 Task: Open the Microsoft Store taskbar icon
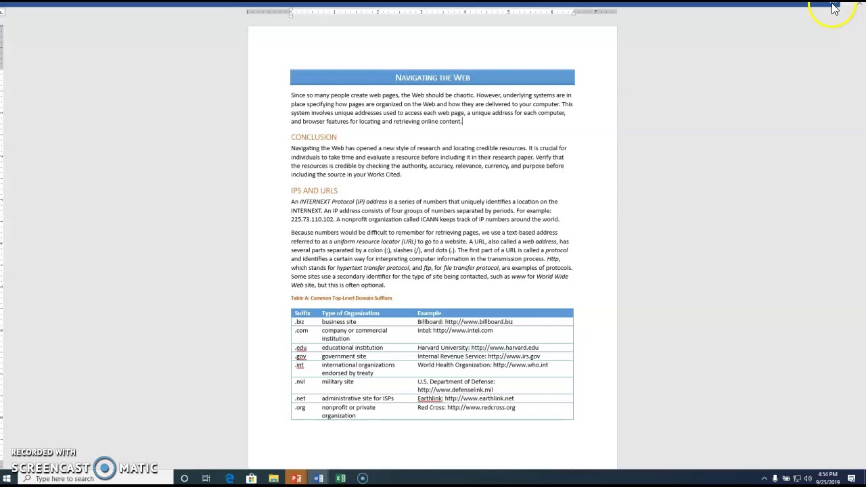[251, 478]
